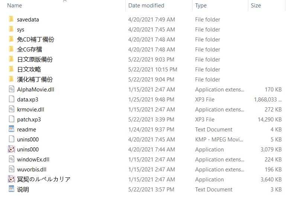Sort by Date modified column header
297x204 pixels.
click(x=146, y=6)
